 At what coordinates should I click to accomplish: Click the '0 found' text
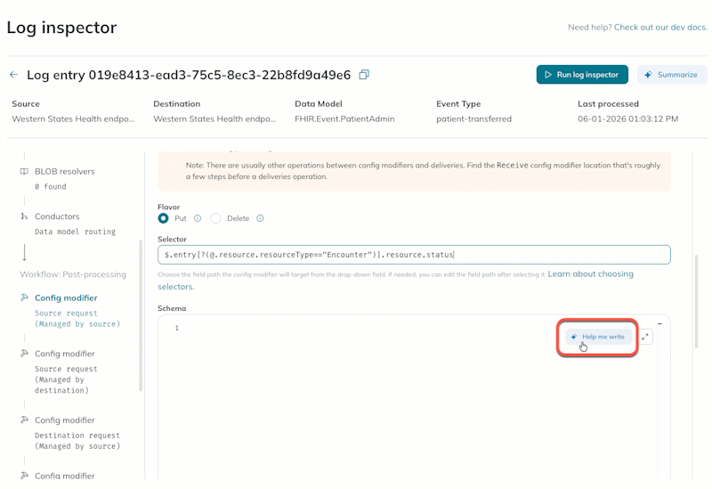pyautogui.click(x=51, y=187)
